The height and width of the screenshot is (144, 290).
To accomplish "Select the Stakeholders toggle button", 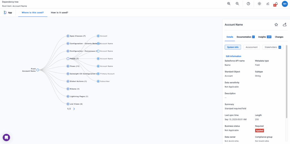I will point(272,47).
